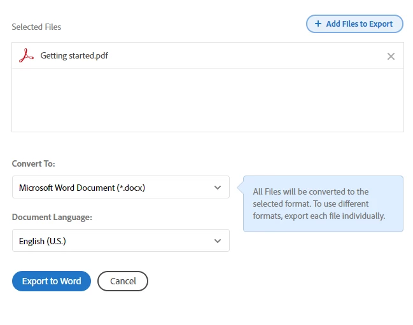Click the Add Files to Export button
The width and height of the screenshot is (413, 325).
354,24
